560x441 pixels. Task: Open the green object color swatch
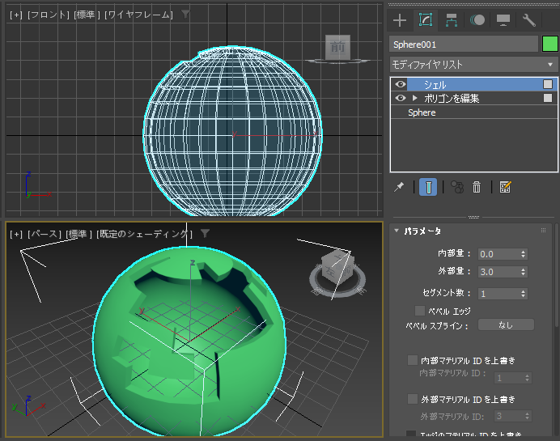coord(550,45)
